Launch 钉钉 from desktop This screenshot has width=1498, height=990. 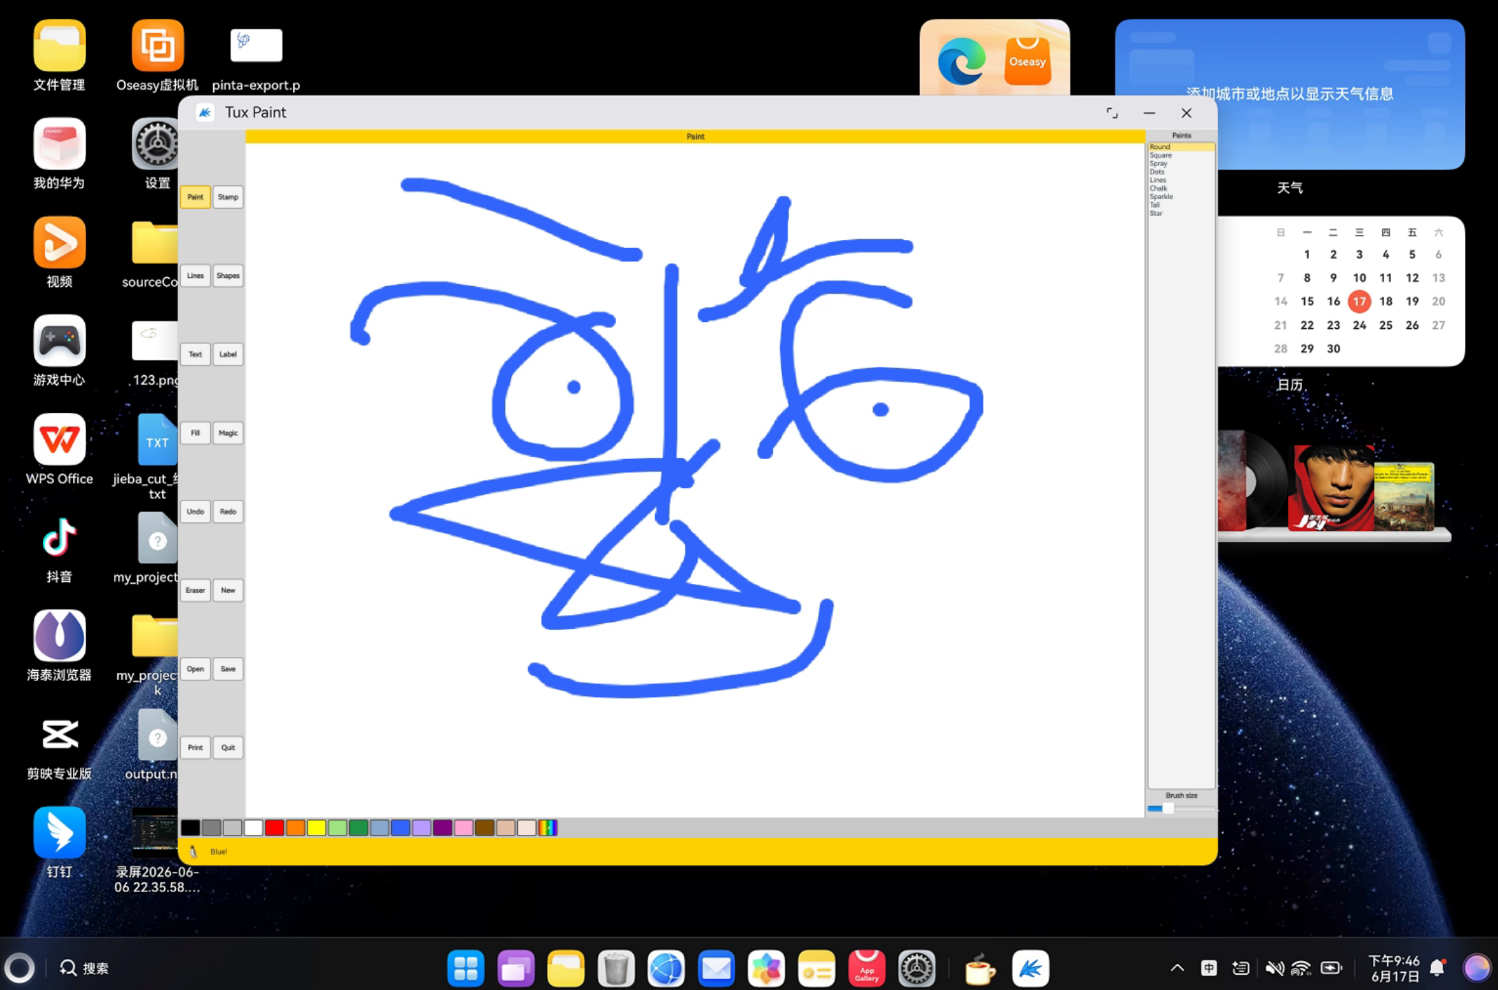[59, 844]
